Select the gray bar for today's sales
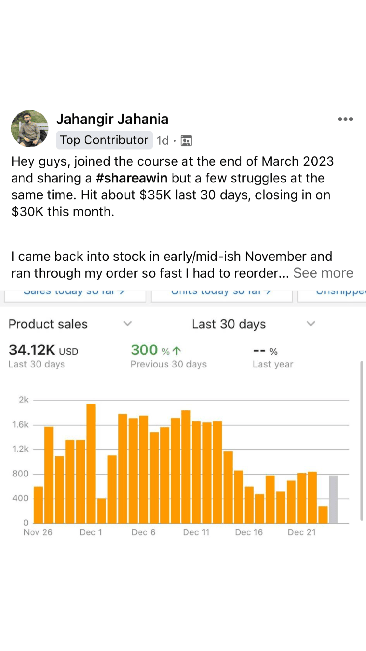The width and height of the screenshot is (366, 651). click(x=333, y=499)
